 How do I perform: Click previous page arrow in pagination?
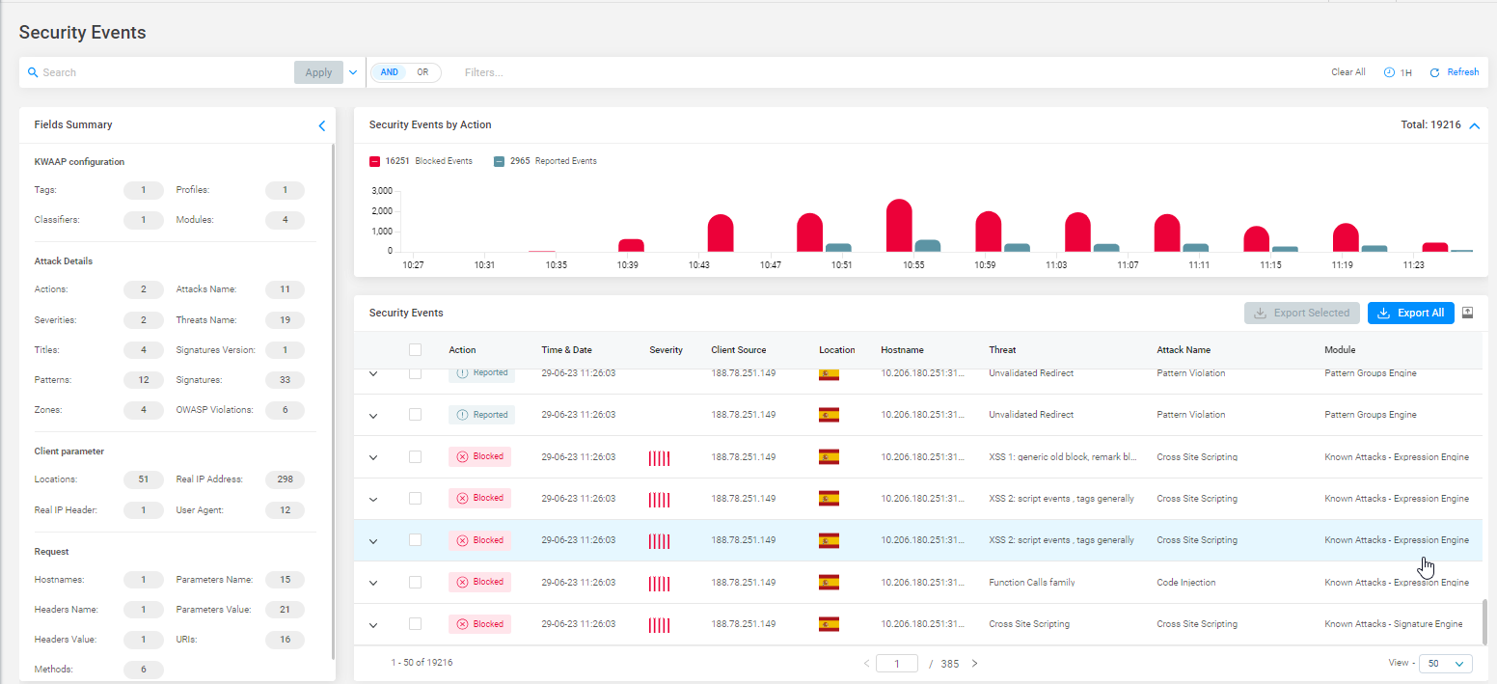(866, 664)
